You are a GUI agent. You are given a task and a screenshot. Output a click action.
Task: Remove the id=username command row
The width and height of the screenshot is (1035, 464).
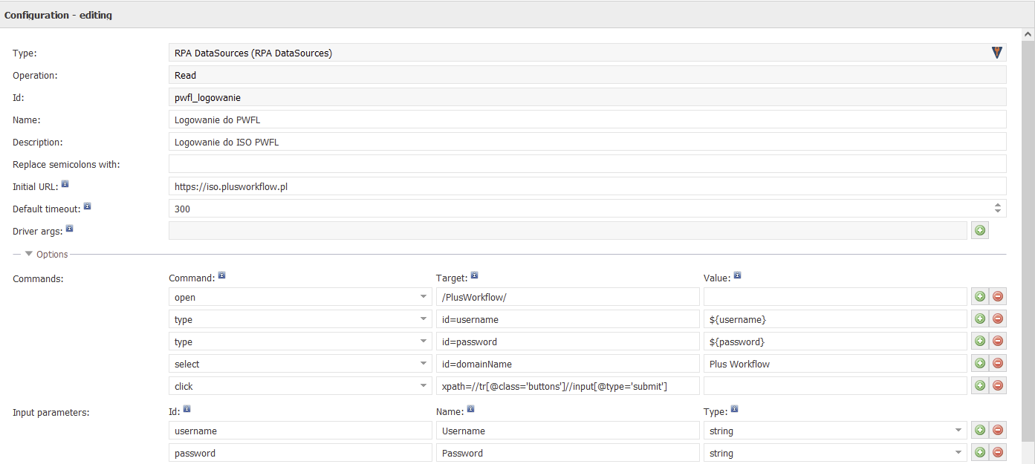(x=998, y=319)
